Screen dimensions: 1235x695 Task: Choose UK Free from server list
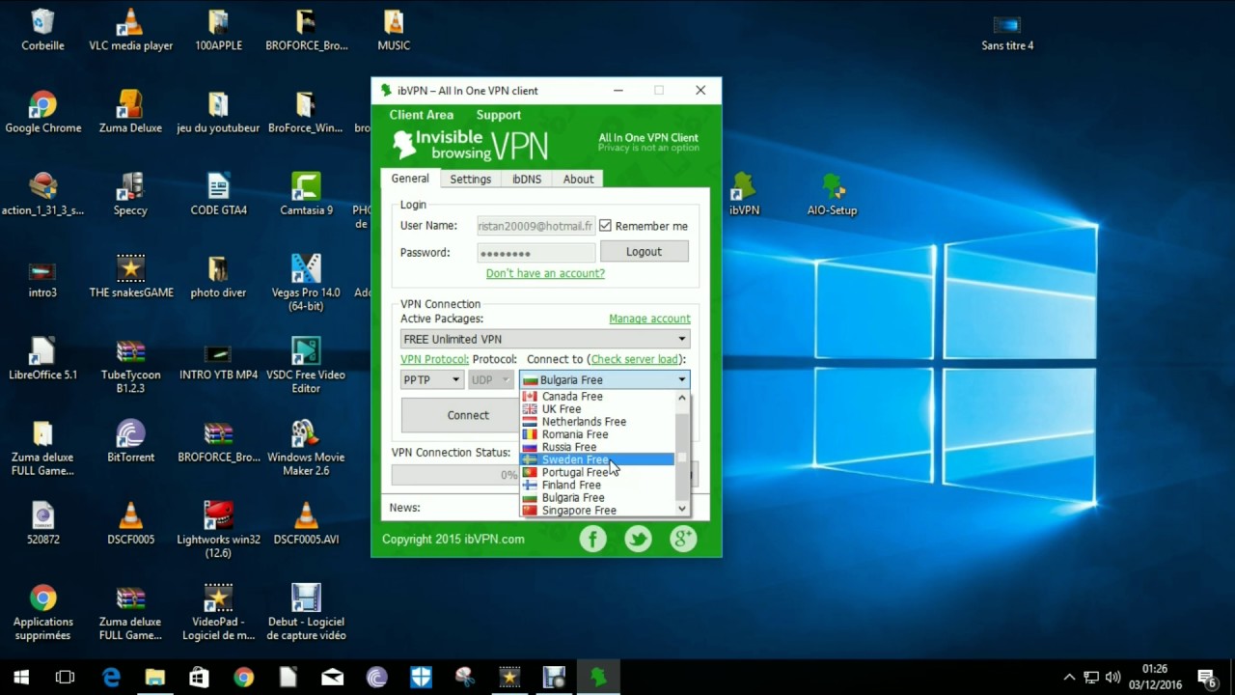[x=596, y=409]
